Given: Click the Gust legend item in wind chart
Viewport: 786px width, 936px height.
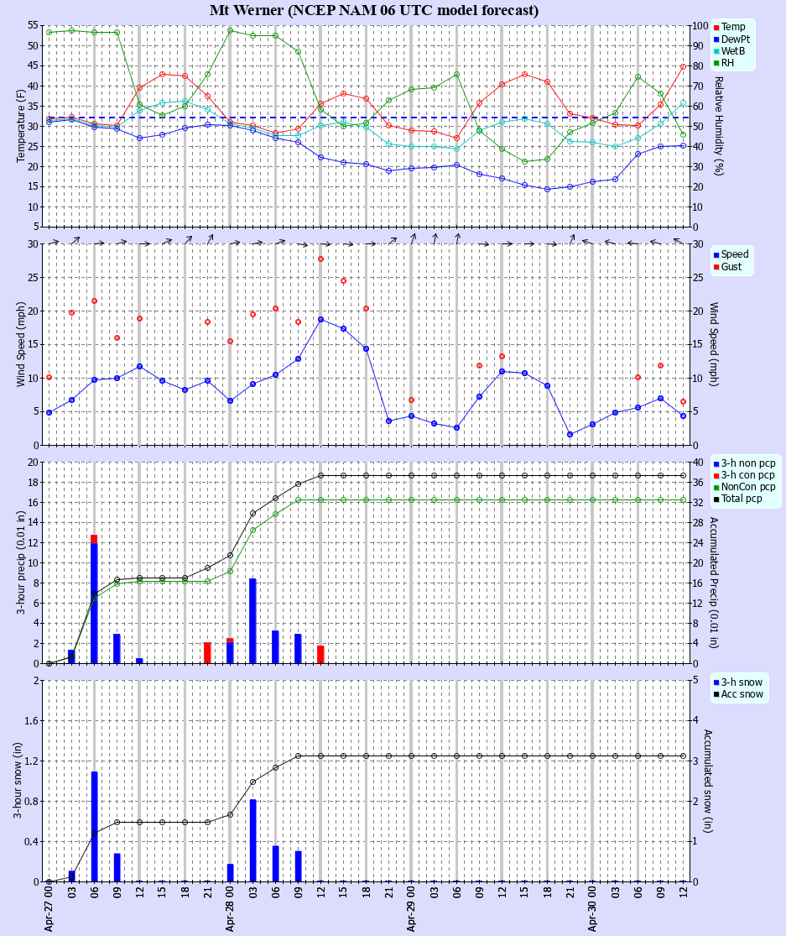Looking at the screenshot, I should pos(731,267).
